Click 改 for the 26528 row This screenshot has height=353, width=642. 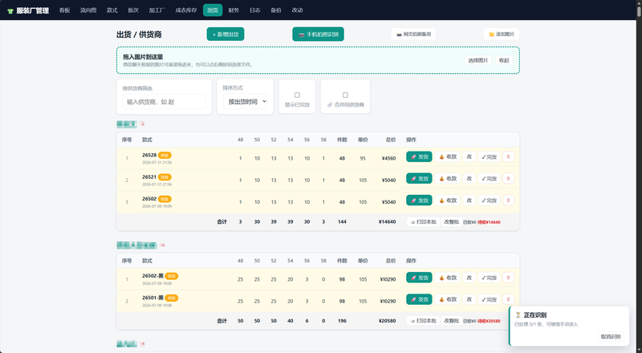point(469,156)
